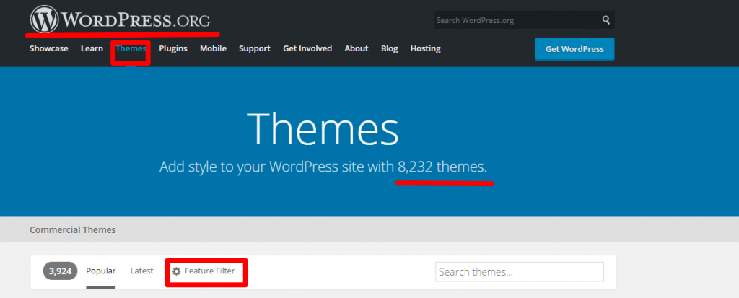Go to the Learn page
The width and height of the screenshot is (739, 298).
tap(92, 48)
